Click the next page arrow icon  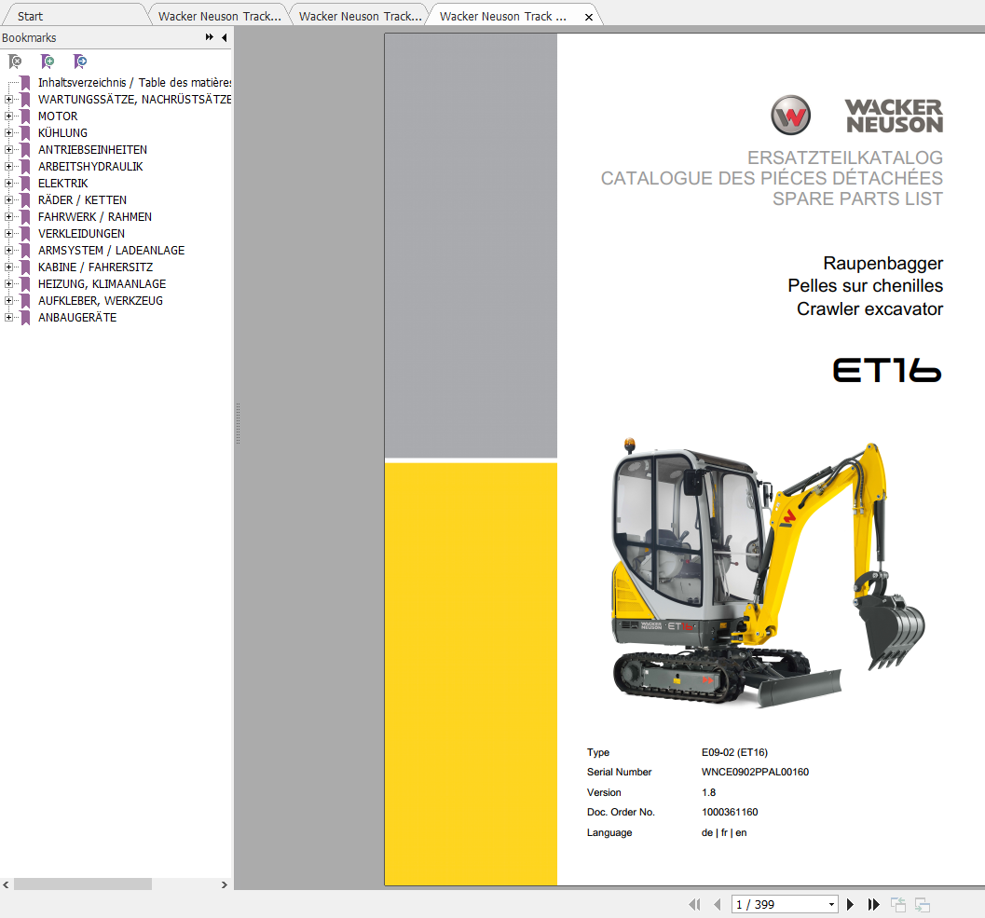[x=851, y=904]
